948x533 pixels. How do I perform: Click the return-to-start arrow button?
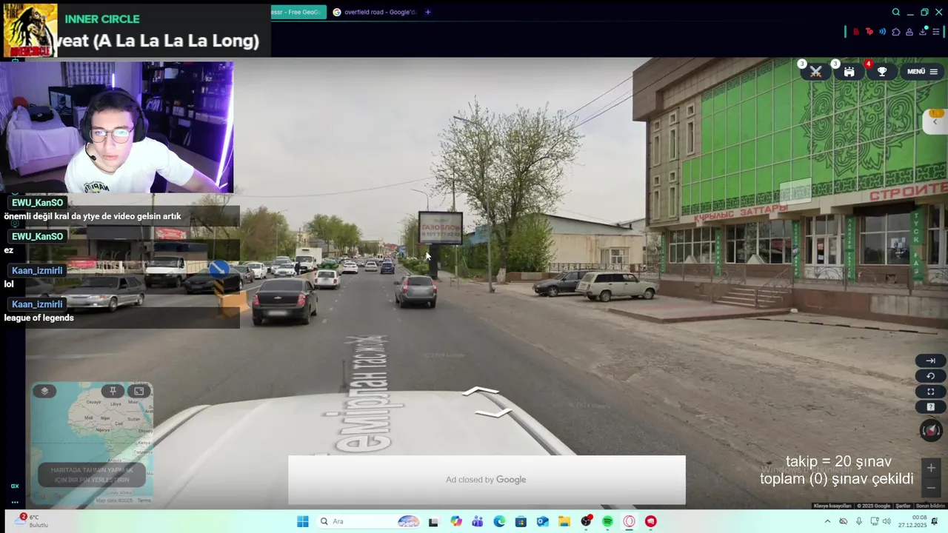(x=930, y=361)
